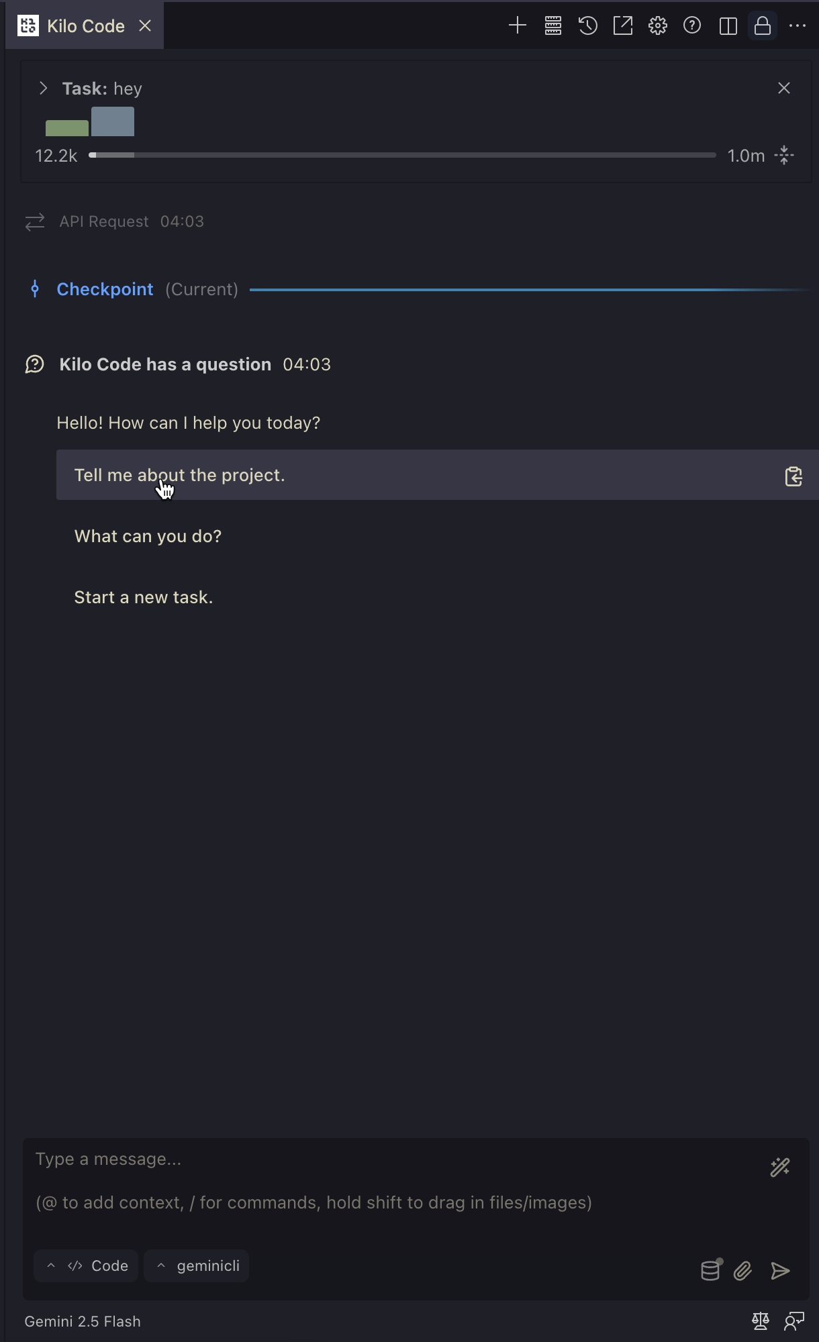The height and width of the screenshot is (1342, 819).
Task: Click the context usage progress bar
Action: pyautogui.click(x=402, y=155)
